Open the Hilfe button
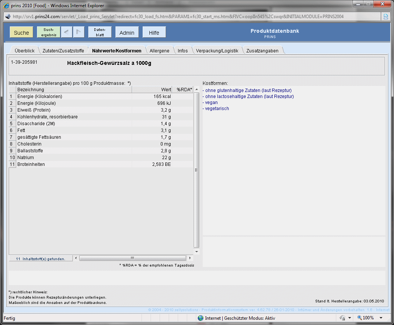Screen dimensions: 394x325 pos(154,32)
